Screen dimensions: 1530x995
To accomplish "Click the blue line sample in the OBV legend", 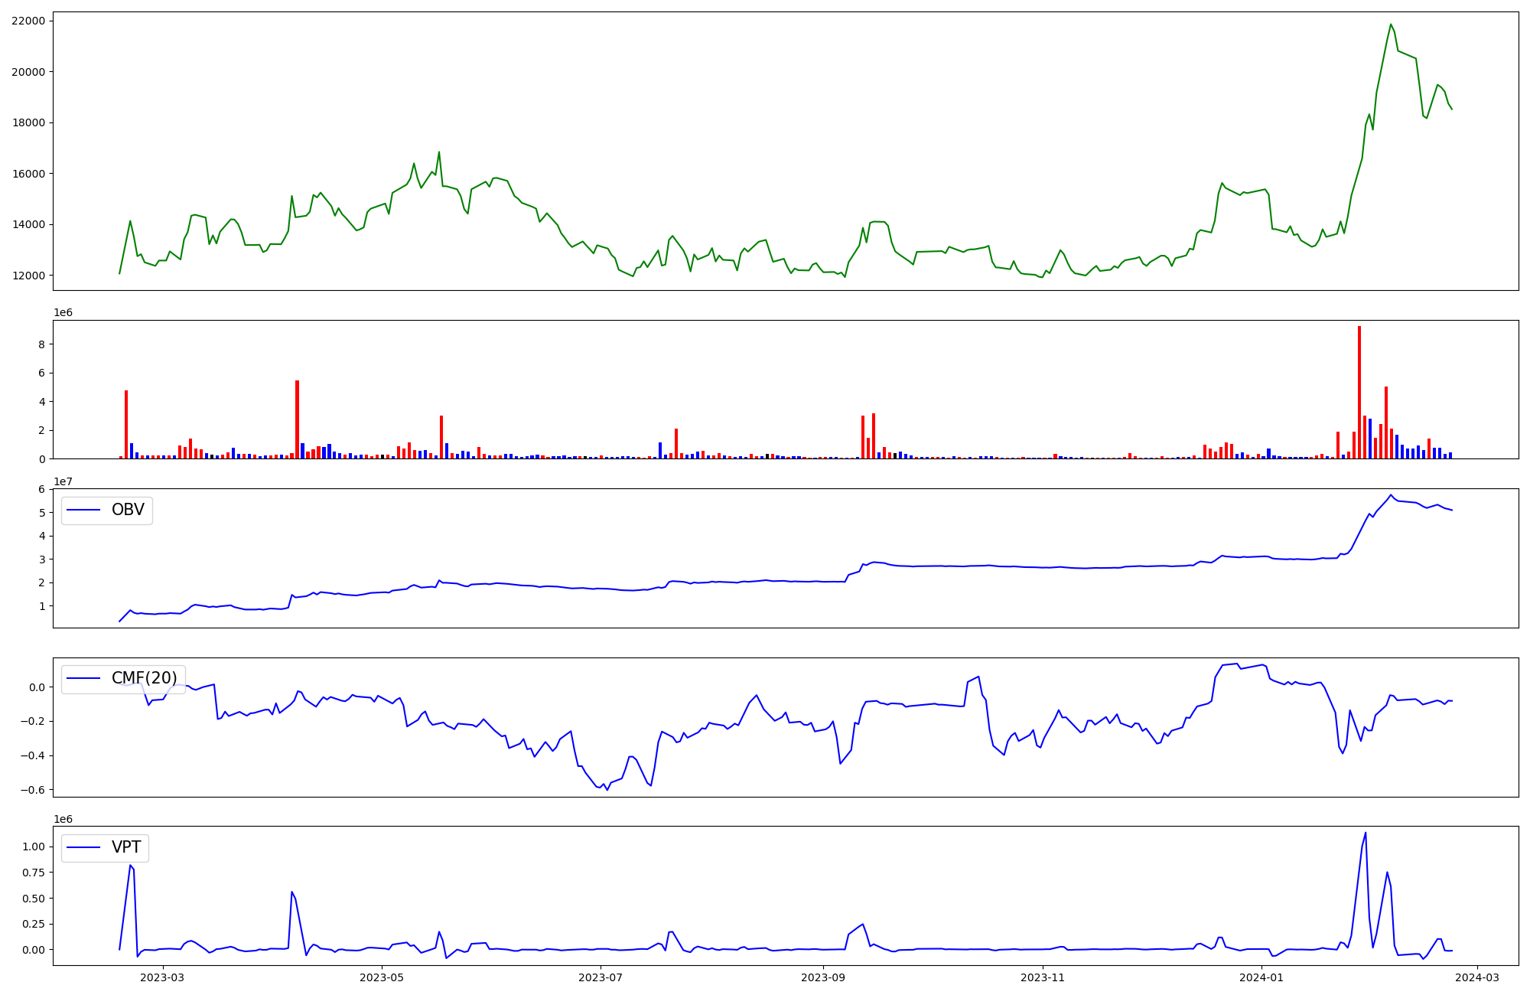I will [x=84, y=510].
